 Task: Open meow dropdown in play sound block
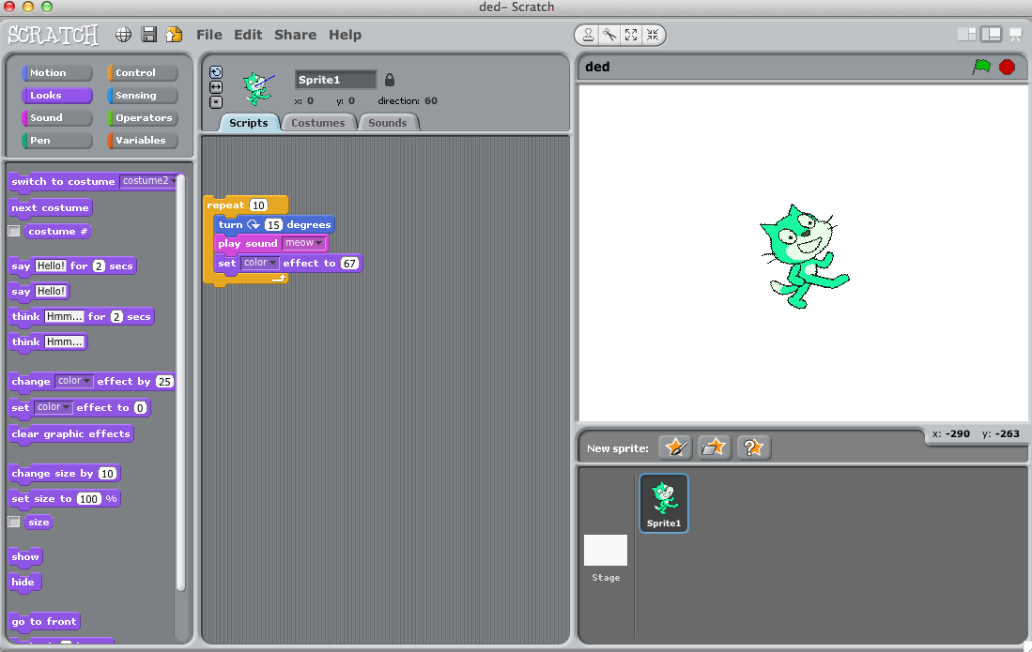pyautogui.click(x=303, y=243)
